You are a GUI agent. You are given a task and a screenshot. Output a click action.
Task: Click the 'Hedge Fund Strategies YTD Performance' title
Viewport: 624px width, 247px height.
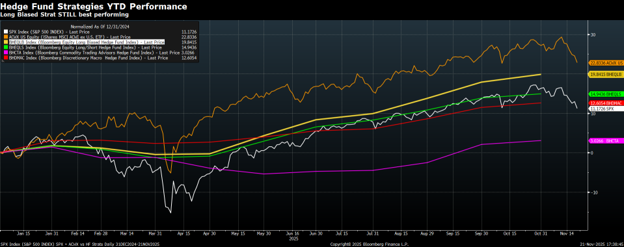pos(94,6)
